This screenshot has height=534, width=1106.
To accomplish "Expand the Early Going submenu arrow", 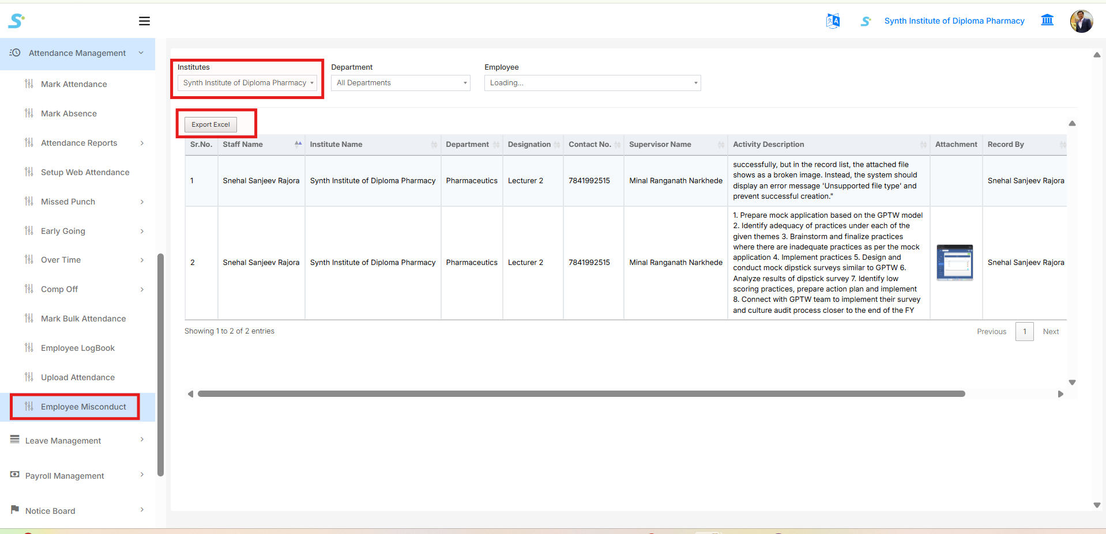I will click(x=142, y=231).
